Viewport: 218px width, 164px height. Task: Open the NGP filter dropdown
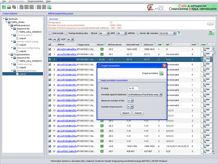click(70, 39)
